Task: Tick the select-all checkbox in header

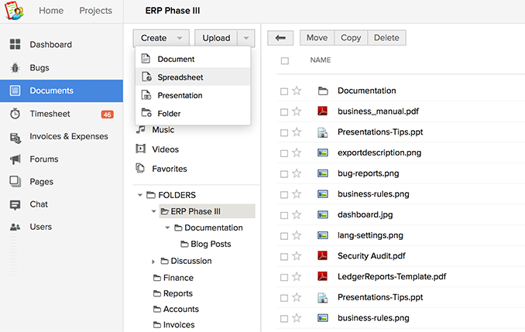Action: [x=284, y=60]
